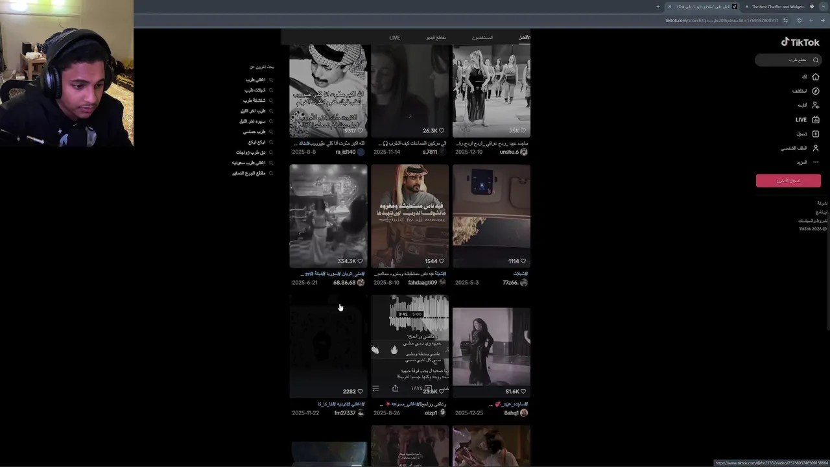Click search icon beside شيلات طرب suggestion
This screenshot has width=830, height=467.
tap(270, 90)
